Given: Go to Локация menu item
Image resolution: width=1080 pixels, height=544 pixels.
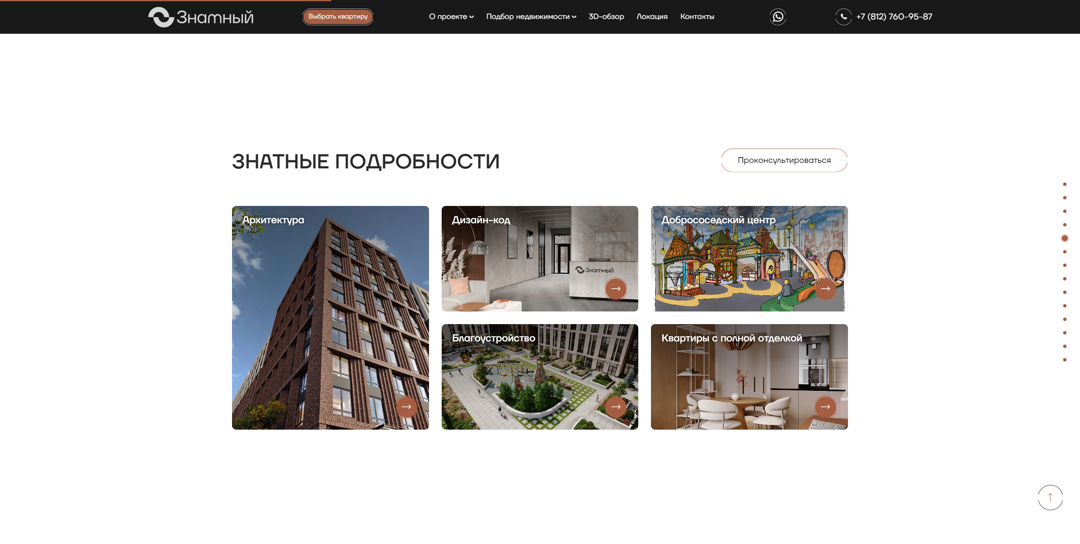Looking at the screenshot, I should click(652, 17).
